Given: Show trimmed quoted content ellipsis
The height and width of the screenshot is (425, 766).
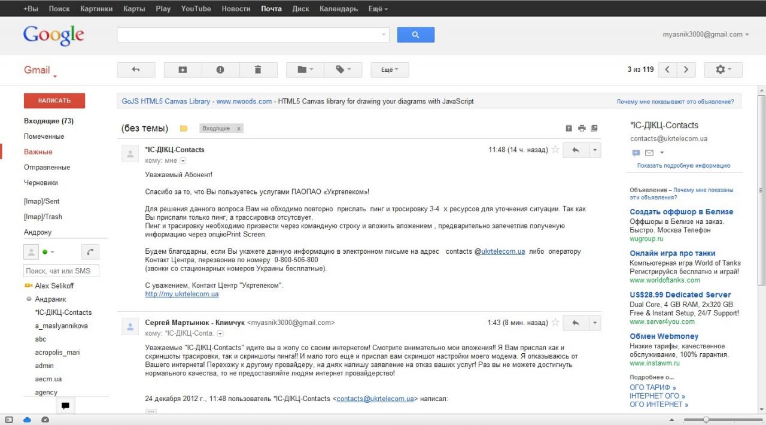Looking at the screenshot, I should click(151, 411).
